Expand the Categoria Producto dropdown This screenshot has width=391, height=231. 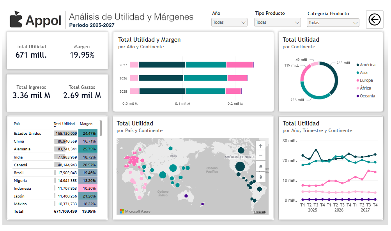333,23
